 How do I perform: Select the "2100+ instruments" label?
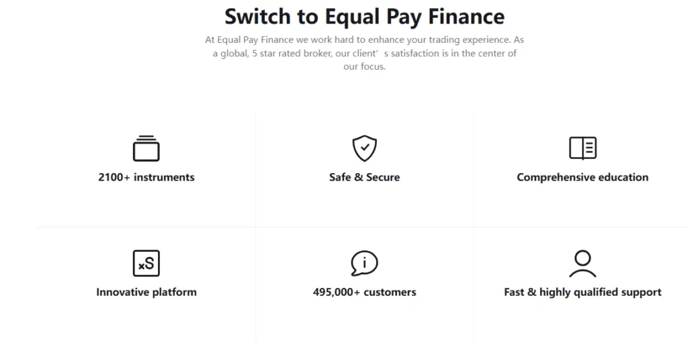146,178
